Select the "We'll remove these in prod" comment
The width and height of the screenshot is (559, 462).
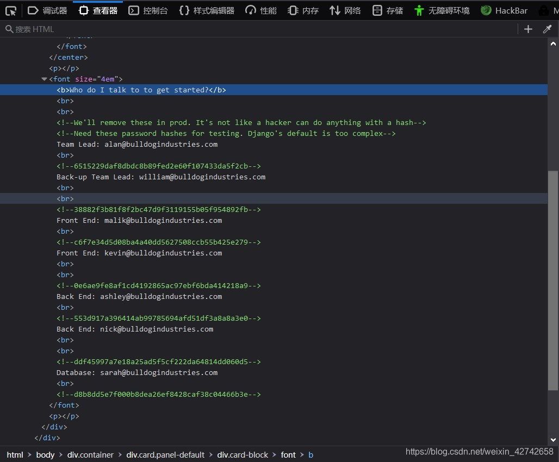click(241, 123)
